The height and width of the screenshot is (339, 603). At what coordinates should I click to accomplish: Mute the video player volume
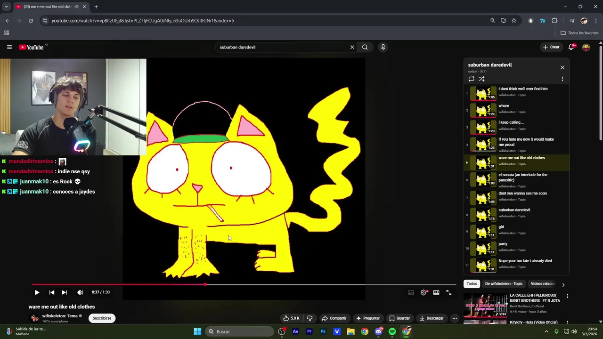pyautogui.click(x=80, y=292)
